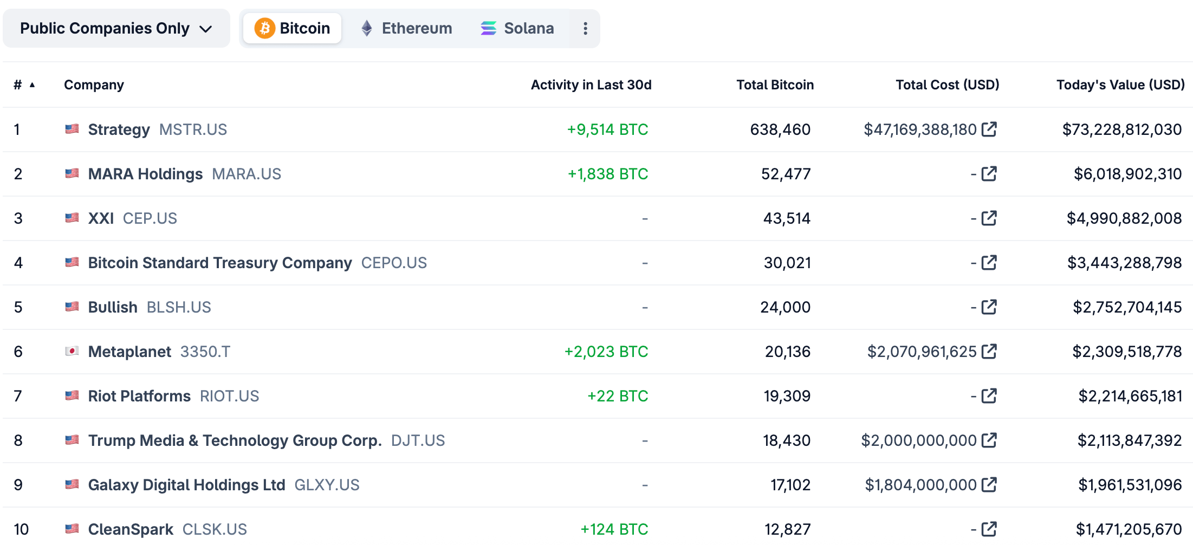Open Strategy's total cost external link
1193x545 pixels.
pyautogui.click(x=989, y=129)
